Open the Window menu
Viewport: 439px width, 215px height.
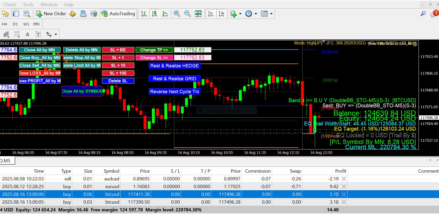click(x=49, y=4)
